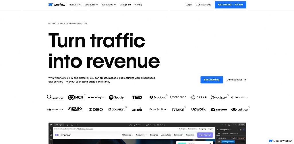Click the Share button in Designer
Image resolution: width=294 pixels, height=144 pixels.
pos(235,125)
